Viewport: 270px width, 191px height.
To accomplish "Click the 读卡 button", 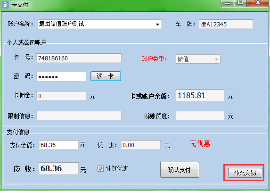I will coord(106,76).
